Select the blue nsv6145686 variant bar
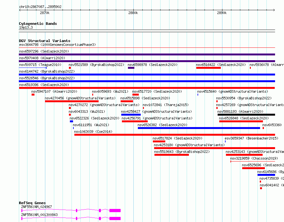 point(266,175)
